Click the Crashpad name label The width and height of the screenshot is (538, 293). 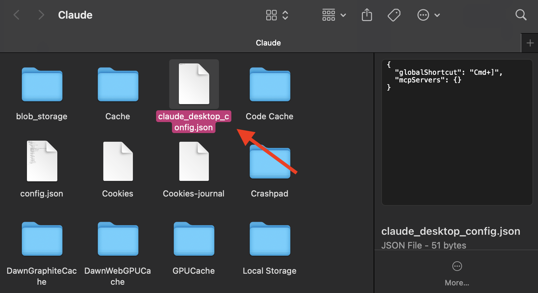(270, 194)
